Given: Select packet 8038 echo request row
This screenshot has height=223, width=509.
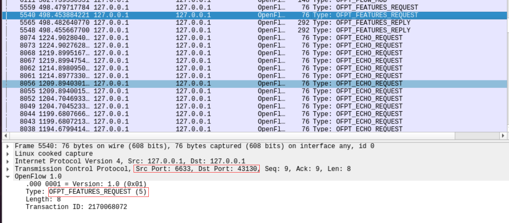Looking at the screenshot, I should coord(254,129).
